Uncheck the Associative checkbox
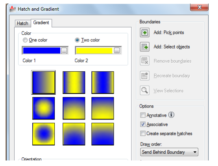This screenshot has width=218, height=166. pos(143,124)
